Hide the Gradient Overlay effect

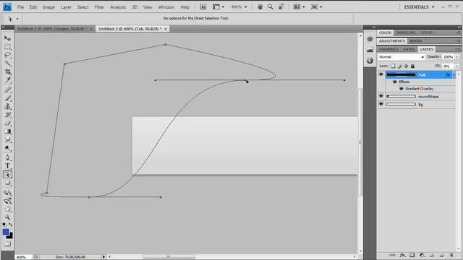pos(401,88)
